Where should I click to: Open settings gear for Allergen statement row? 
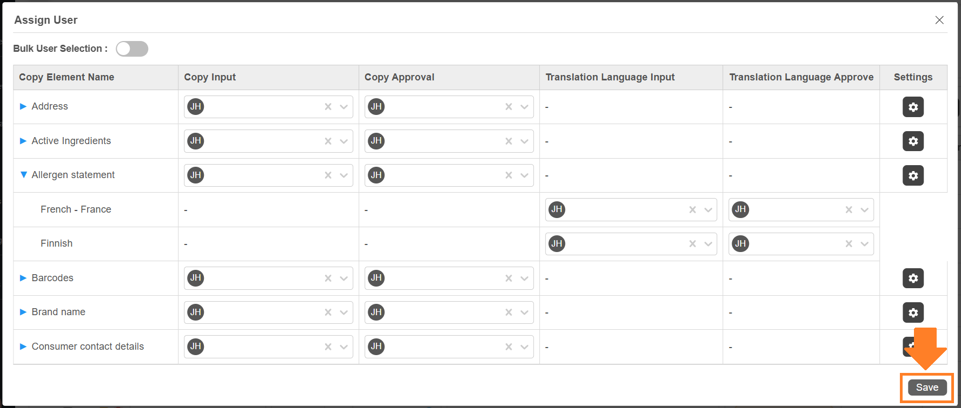click(913, 175)
